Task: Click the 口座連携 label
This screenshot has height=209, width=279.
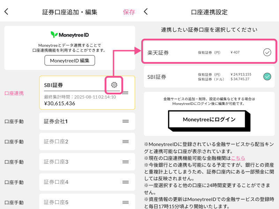Action: pyautogui.click(x=14, y=93)
